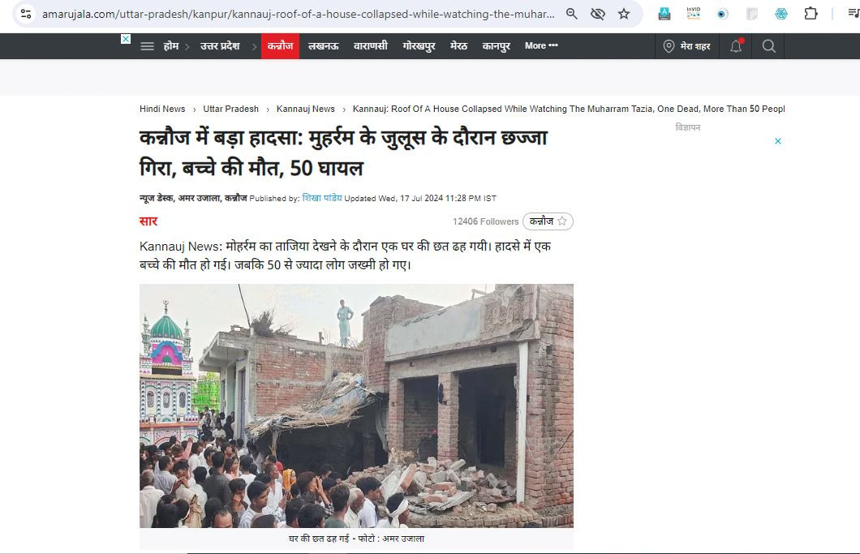Click the article title breadcrumb link
This screenshot has width=860, height=554.
click(569, 109)
